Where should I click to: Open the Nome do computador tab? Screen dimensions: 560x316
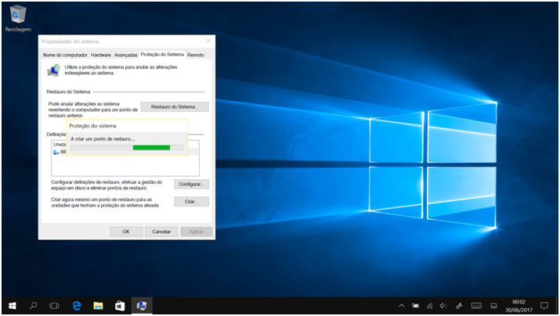[x=65, y=55]
